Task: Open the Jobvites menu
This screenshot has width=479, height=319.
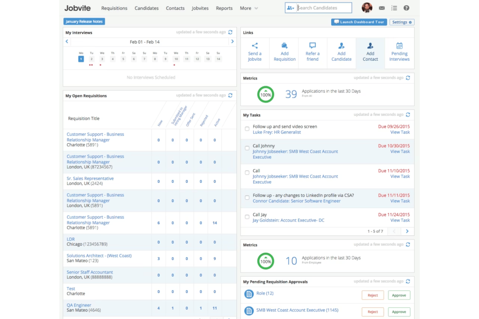Action: click(200, 8)
